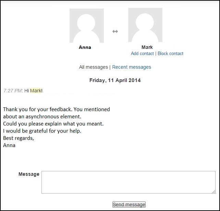The image size is (220, 211).
Task: Click the Friday, 11 April 2014 date heading
Action: pos(115,80)
